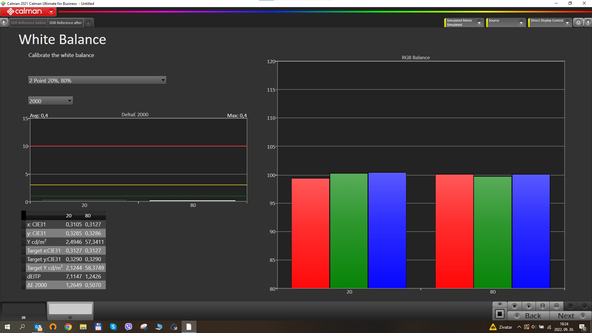Expand the Source dropdown
Image resolution: width=592 pixels, height=333 pixels.
point(521,23)
